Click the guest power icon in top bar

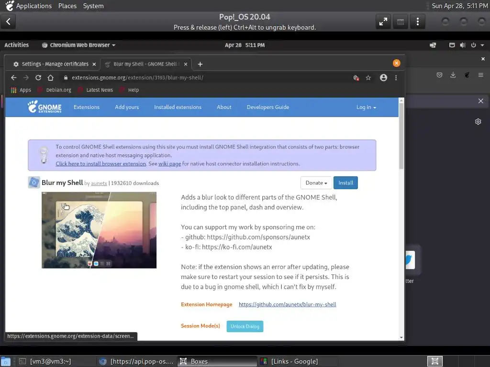coord(473,45)
